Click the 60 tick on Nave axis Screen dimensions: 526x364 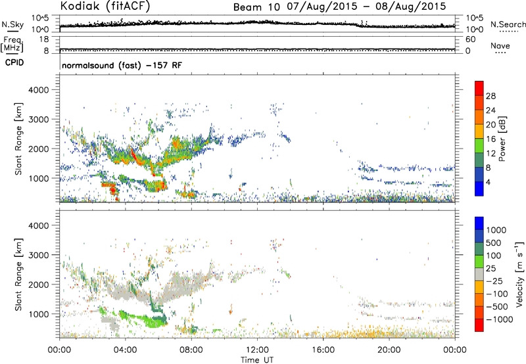(470, 39)
